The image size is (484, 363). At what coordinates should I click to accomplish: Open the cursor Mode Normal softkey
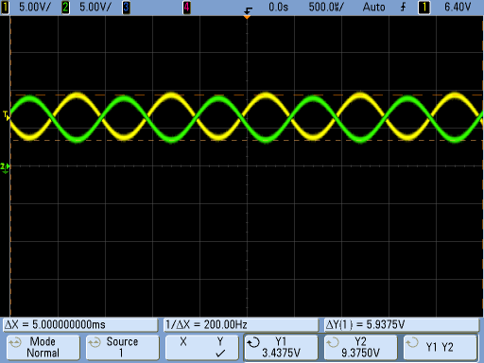click(43, 347)
